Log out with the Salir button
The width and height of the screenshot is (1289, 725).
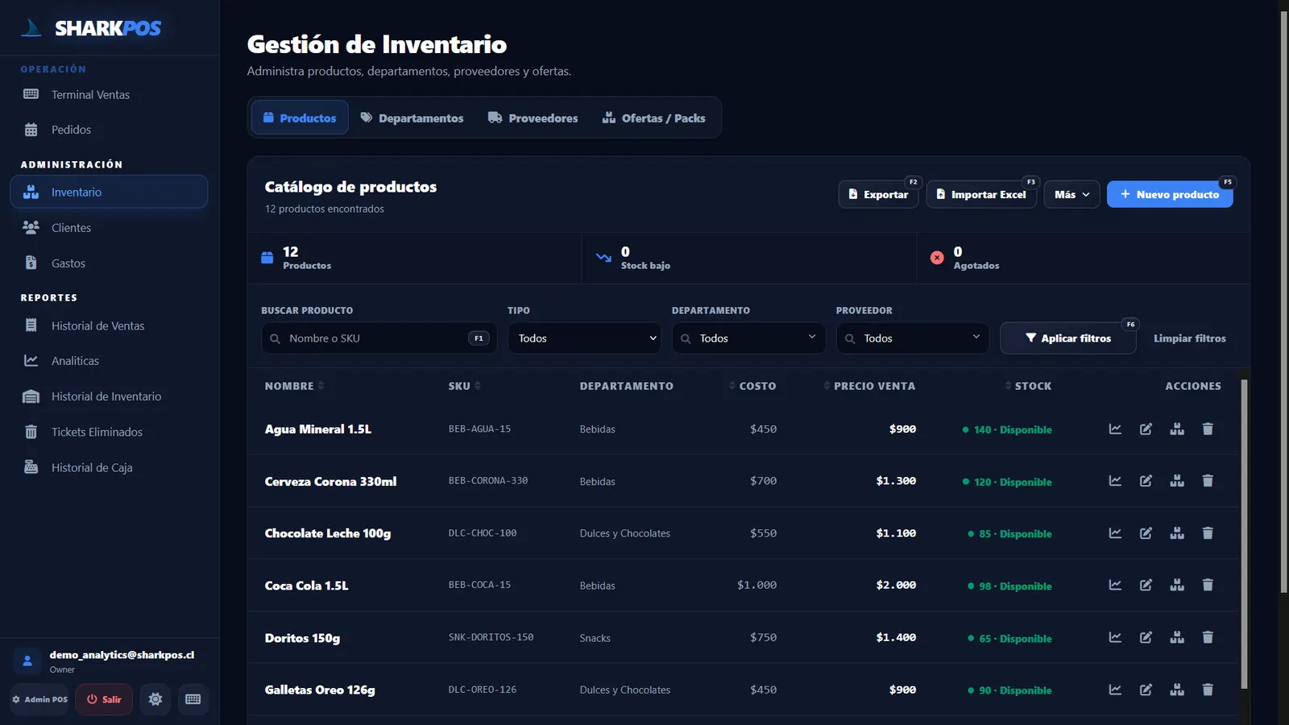[104, 699]
